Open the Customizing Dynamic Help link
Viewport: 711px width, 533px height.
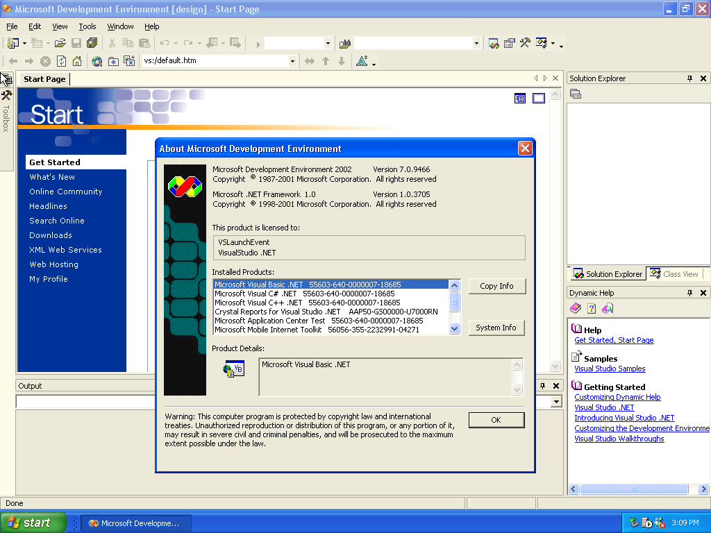(x=617, y=397)
